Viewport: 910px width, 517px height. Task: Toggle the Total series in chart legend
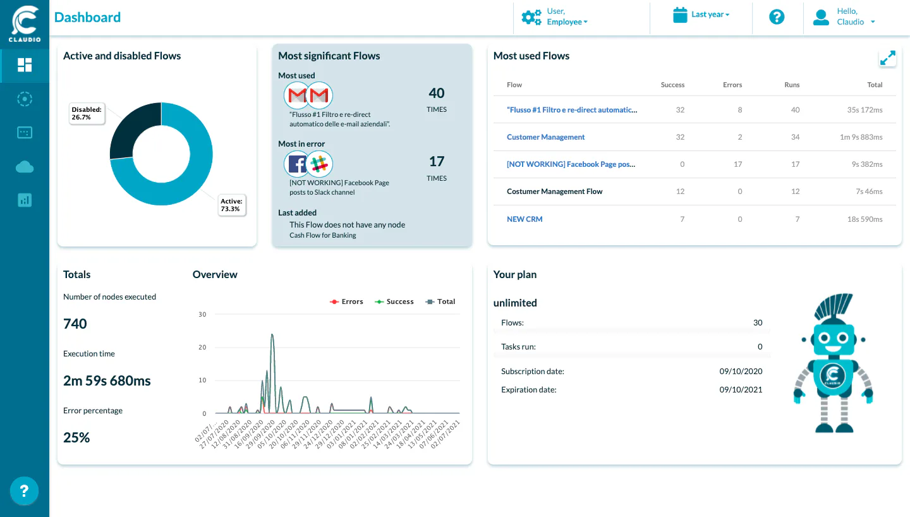pos(440,301)
